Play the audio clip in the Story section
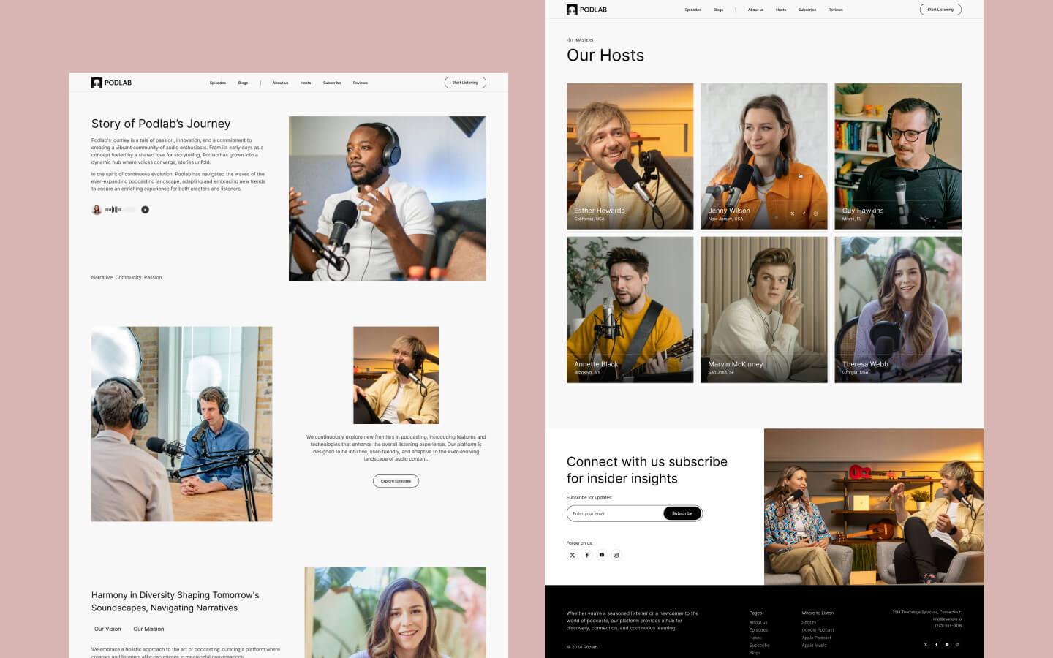Image resolution: width=1053 pixels, height=658 pixels. click(x=145, y=209)
